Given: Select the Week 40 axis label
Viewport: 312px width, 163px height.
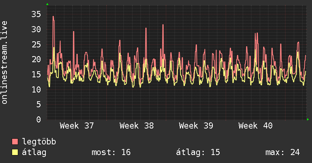Looking at the screenshot, I should [256, 126].
